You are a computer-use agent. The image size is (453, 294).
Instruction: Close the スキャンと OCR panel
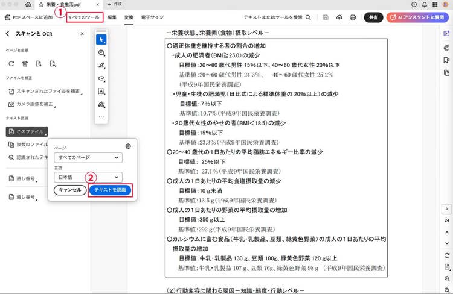tap(82, 34)
